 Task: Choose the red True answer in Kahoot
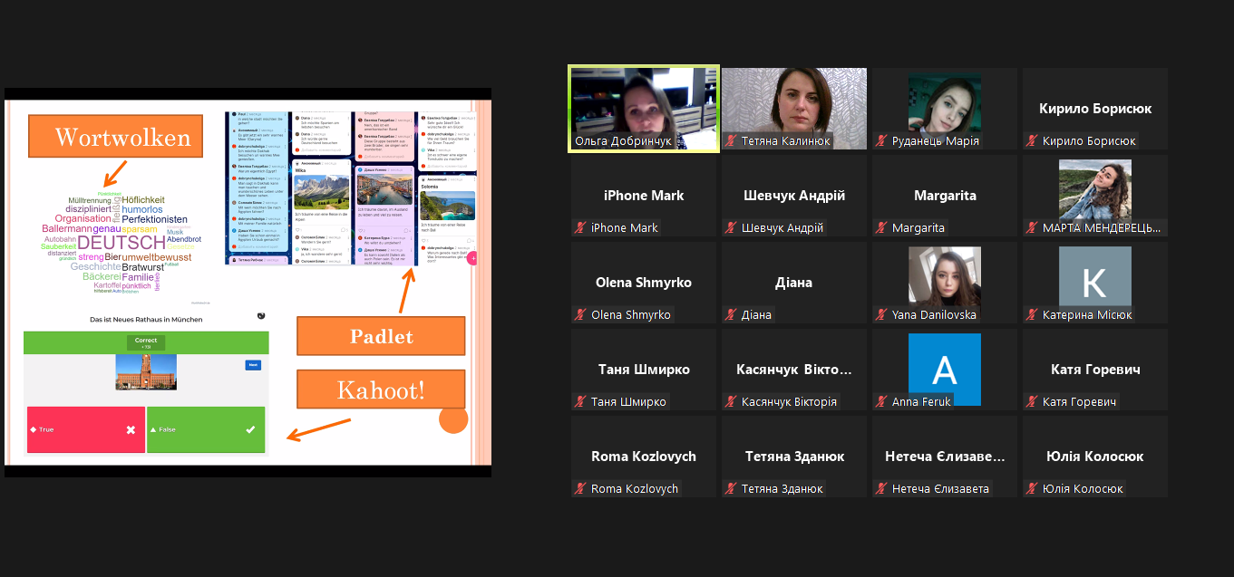coord(85,429)
